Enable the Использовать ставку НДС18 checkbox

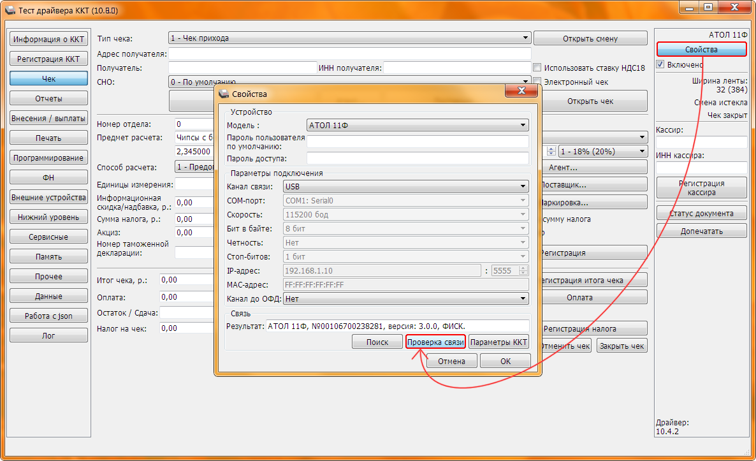coord(537,68)
